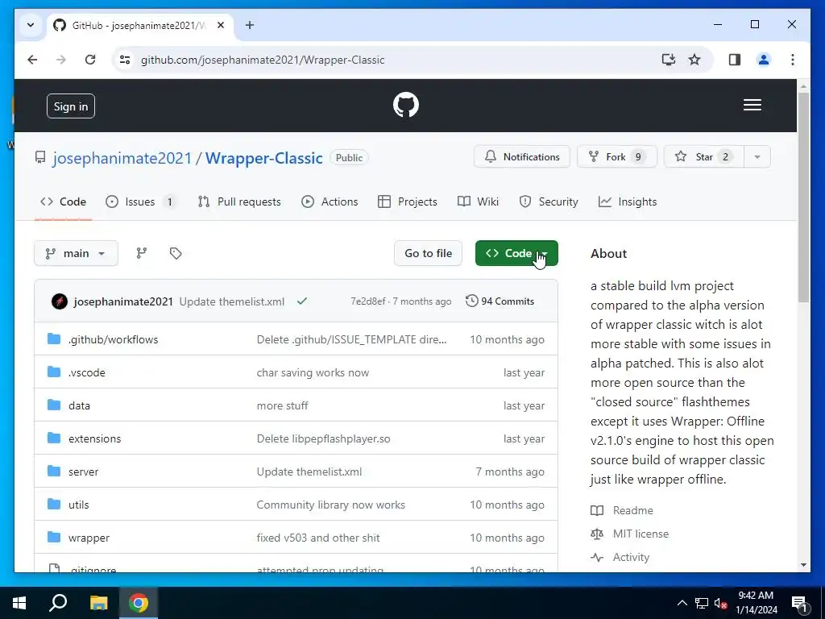
Task: Open Chrome side panel icon
Action: [x=735, y=60]
